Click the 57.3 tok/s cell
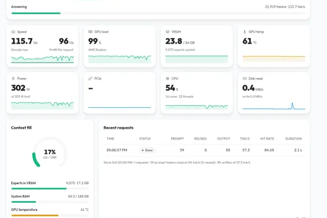 pyautogui.click(x=246, y=150)
